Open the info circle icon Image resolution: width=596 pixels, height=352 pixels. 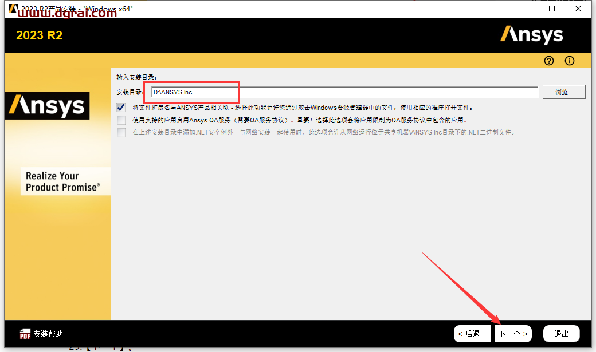point(570,61)
